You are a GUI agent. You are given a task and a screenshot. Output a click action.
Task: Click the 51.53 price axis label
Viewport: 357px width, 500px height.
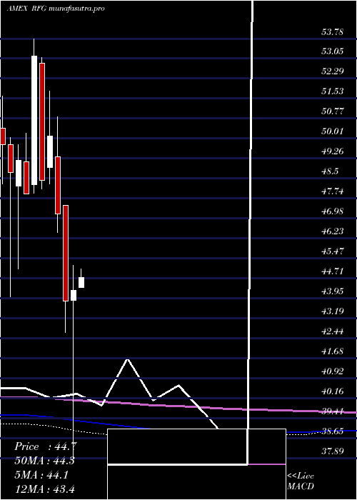(x=333, y=91)
